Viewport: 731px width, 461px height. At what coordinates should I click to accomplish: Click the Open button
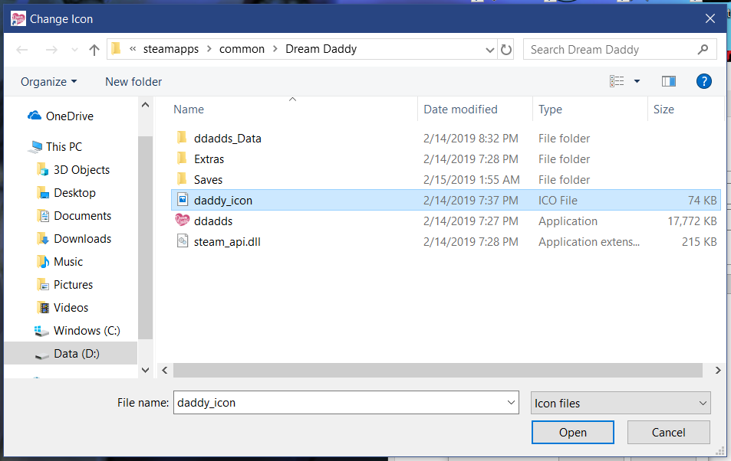click(572, 433)
